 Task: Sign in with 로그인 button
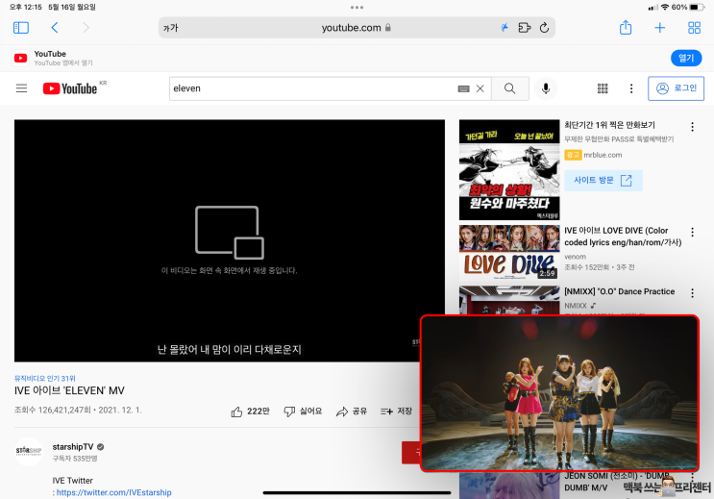pos(677,88)
